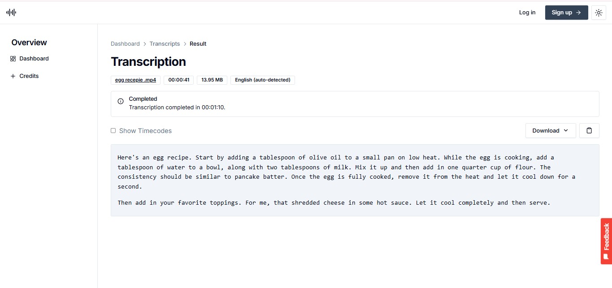Click the English (auto-detected) language badge

[262, 80]
